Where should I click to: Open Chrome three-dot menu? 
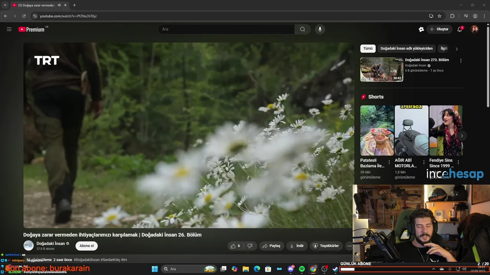tap(484, 16)
